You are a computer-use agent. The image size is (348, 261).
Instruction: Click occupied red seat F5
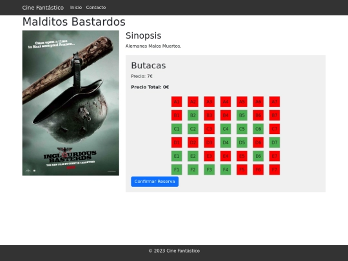tap(242, 169)
